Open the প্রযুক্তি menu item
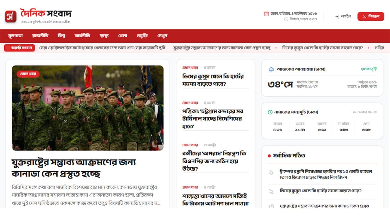This screenshot has height=219, width=390. 142,36
